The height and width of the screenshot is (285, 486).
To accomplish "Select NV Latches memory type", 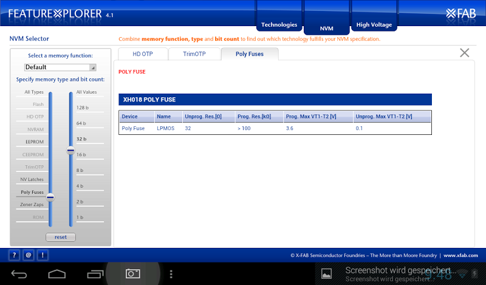I will 32,179.
